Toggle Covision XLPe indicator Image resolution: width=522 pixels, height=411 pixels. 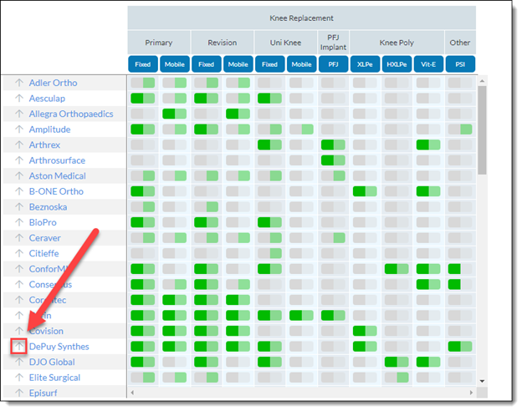click(x=365, y=331)
